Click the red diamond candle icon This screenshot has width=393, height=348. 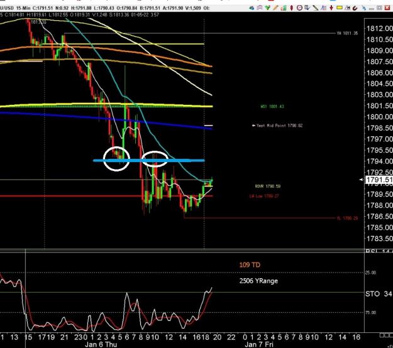coord(292,8)
